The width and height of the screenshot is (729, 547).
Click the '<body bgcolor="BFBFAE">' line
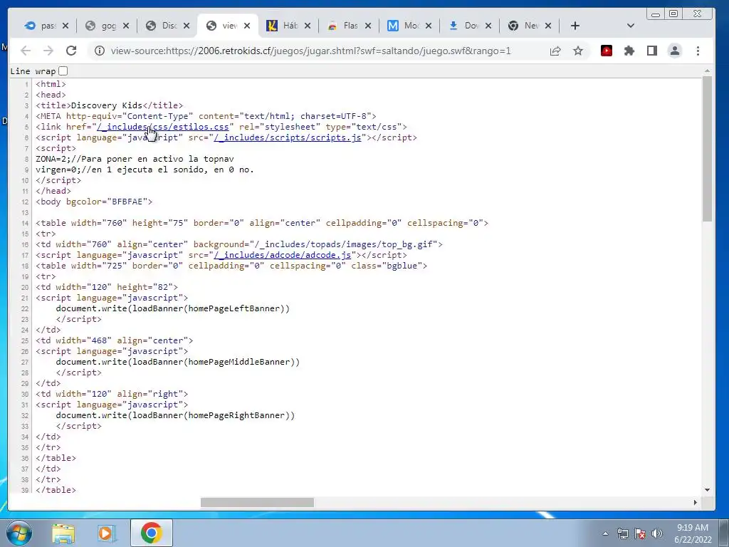pos(94,202)
